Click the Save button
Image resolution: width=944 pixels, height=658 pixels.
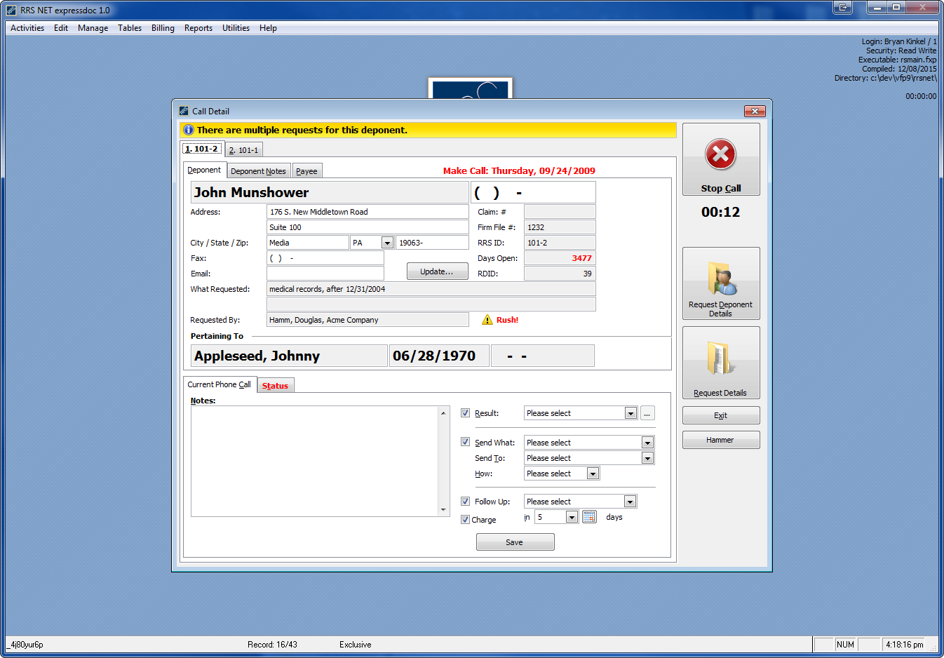(x=515, y=542)
